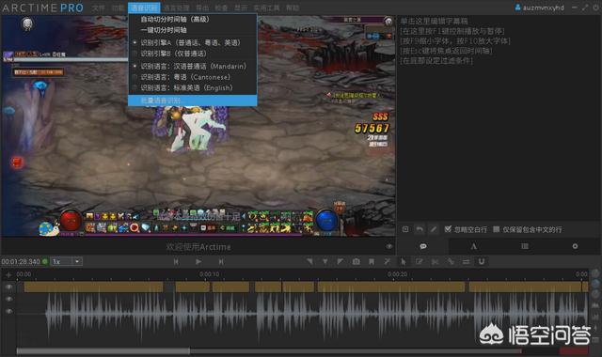Screen dimensions: 602x357
Task: Choose 一键切分时间轴 menu entry
Action: tap(193, 30)
